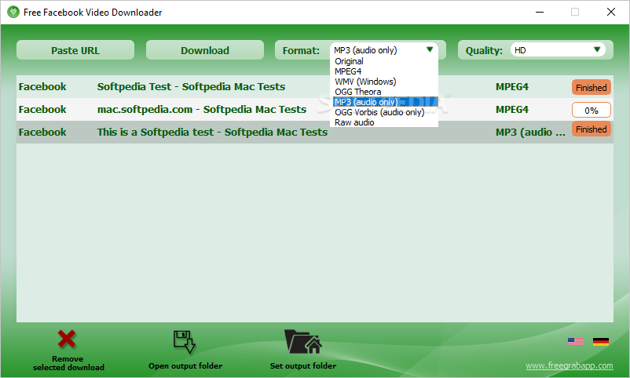The image size is (630, 378).
Task: Click the Set output folder label
Action: coord(303,366)
